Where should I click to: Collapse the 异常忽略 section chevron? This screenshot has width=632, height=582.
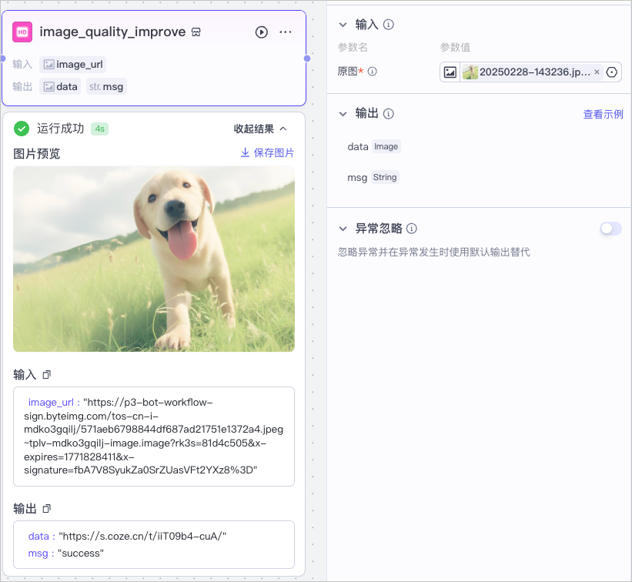(343, 229)
